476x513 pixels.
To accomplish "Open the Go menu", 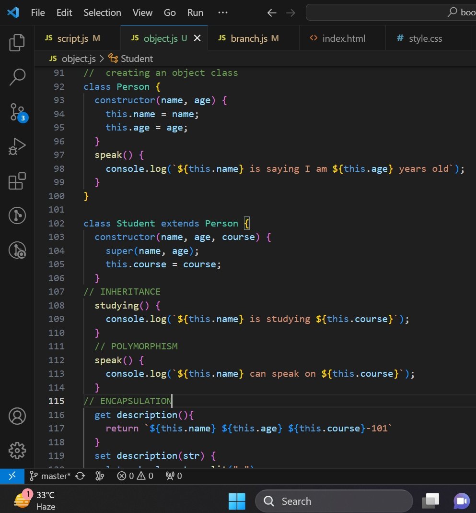I will point(170,12).
